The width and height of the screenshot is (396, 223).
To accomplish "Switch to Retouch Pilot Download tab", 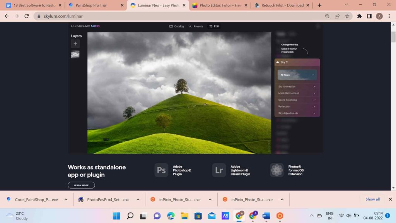I will (282, 5).
